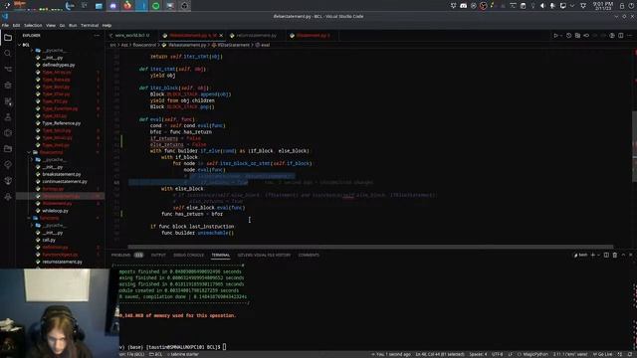Open the Run and Debug view
This screenshot has height=358, width=637.
(8, 86)
